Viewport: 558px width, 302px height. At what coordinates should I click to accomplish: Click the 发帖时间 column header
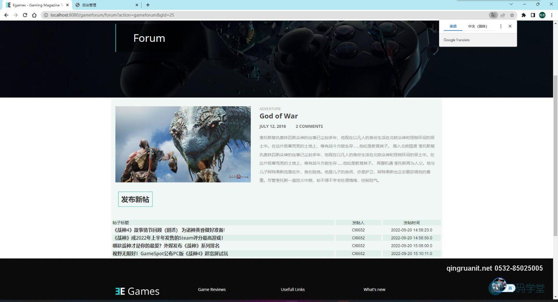(x=412, y=223)
